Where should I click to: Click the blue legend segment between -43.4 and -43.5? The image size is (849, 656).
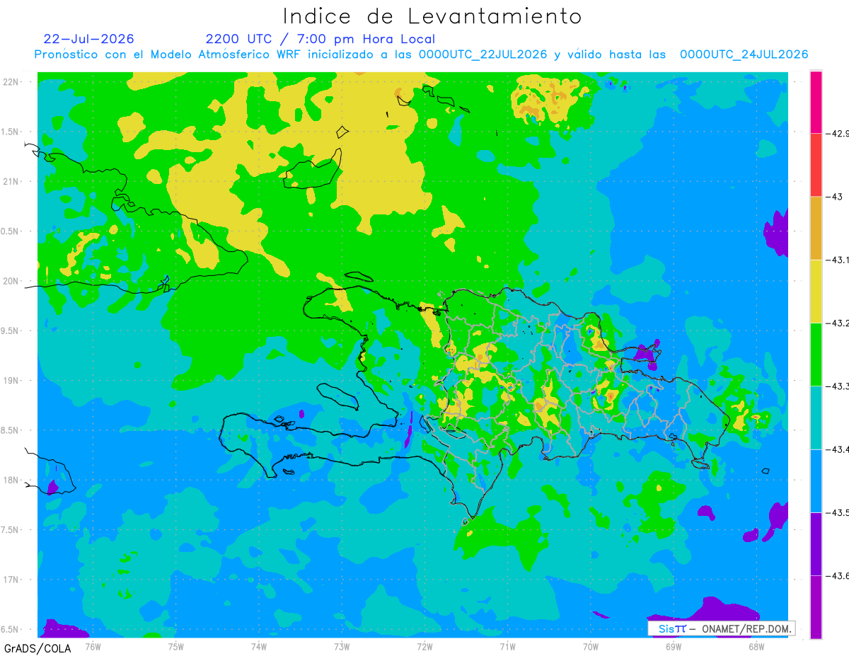816,481
